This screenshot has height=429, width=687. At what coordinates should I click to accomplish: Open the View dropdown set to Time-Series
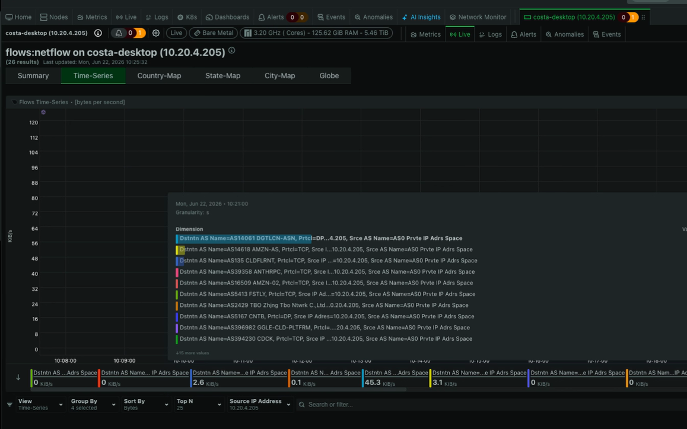[x=41, y=405]
